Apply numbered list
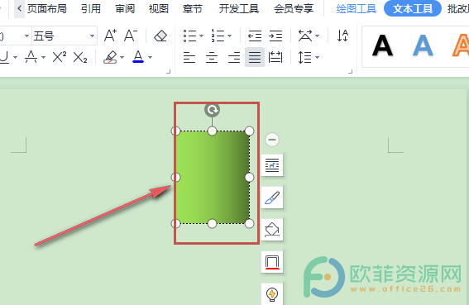Screen dimensions: 469x305 (218, 36)
